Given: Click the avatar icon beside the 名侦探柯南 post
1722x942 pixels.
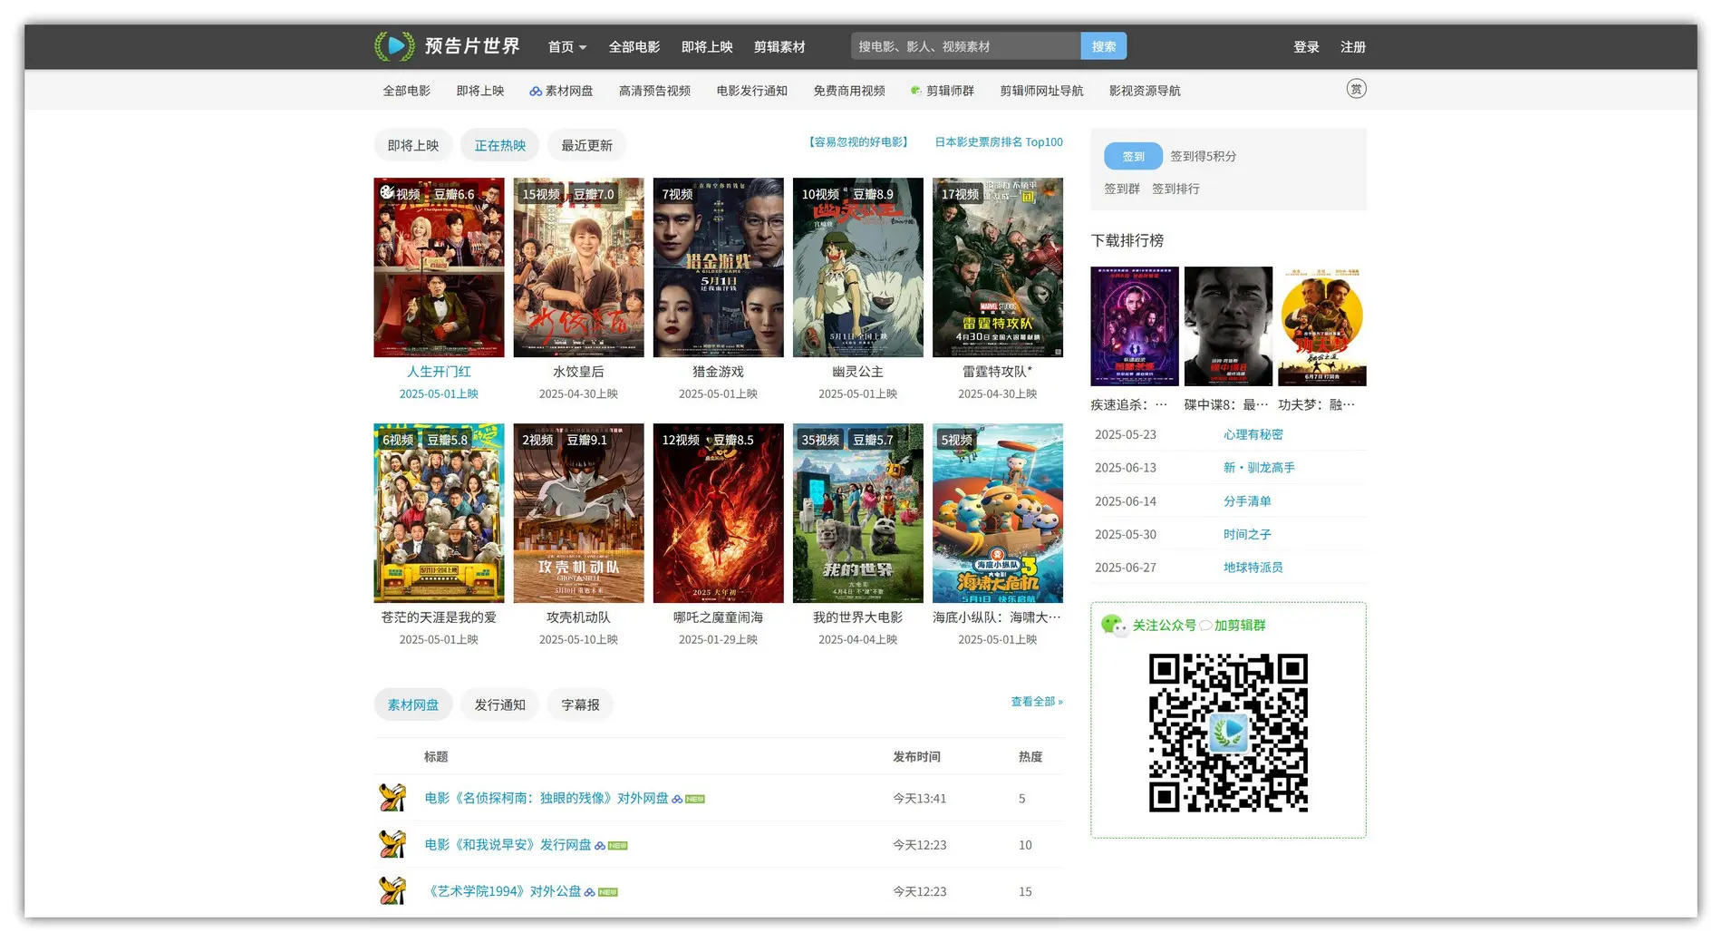Looking at the screenshot, I should [392, 797].
